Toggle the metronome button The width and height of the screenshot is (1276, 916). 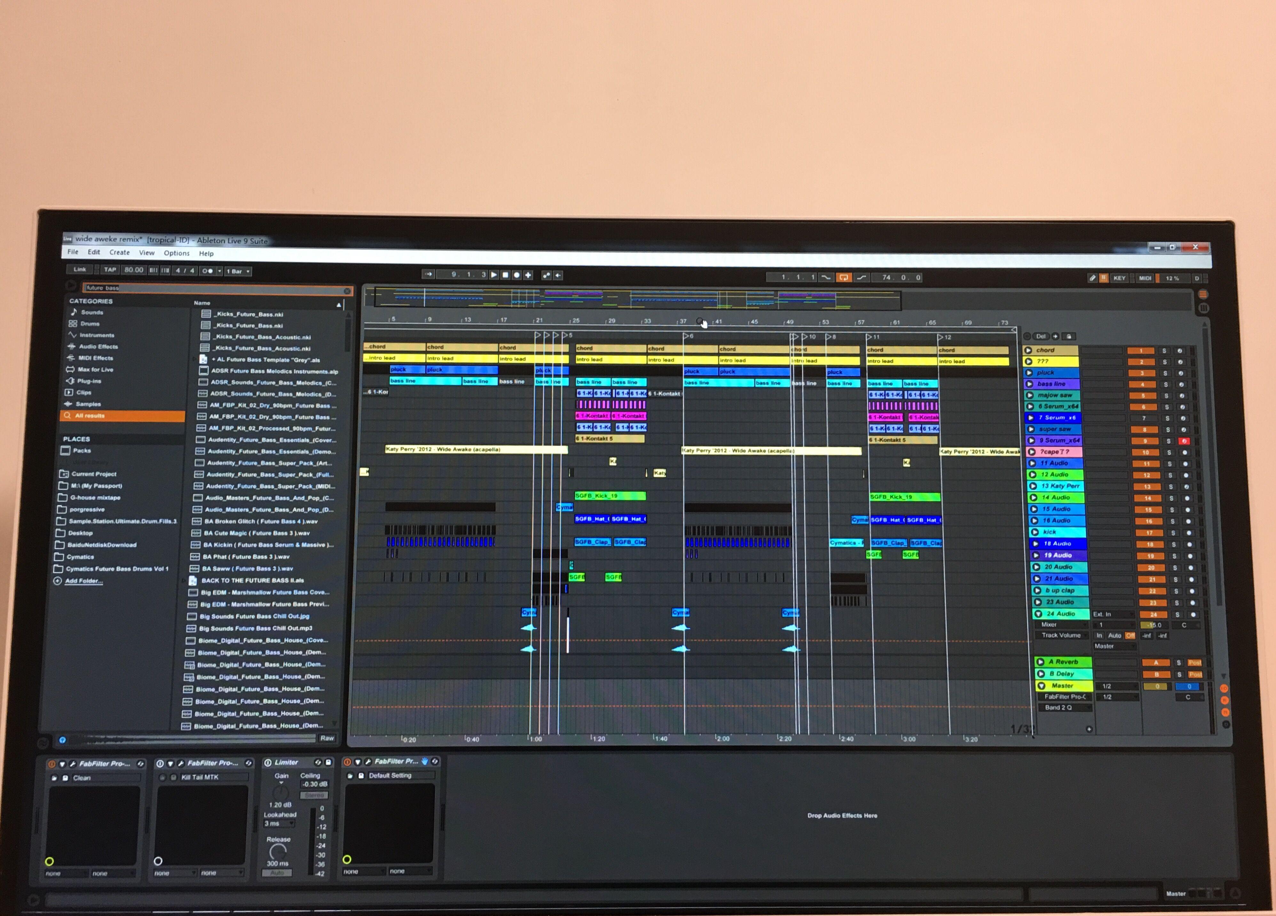[x=208, y=271]
